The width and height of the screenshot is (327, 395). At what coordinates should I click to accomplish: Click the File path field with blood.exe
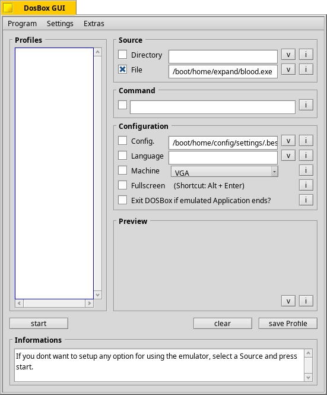click(x=223, y=71)
